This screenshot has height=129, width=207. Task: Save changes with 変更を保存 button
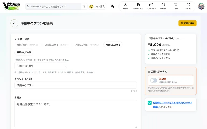click(x=188, y=23)
